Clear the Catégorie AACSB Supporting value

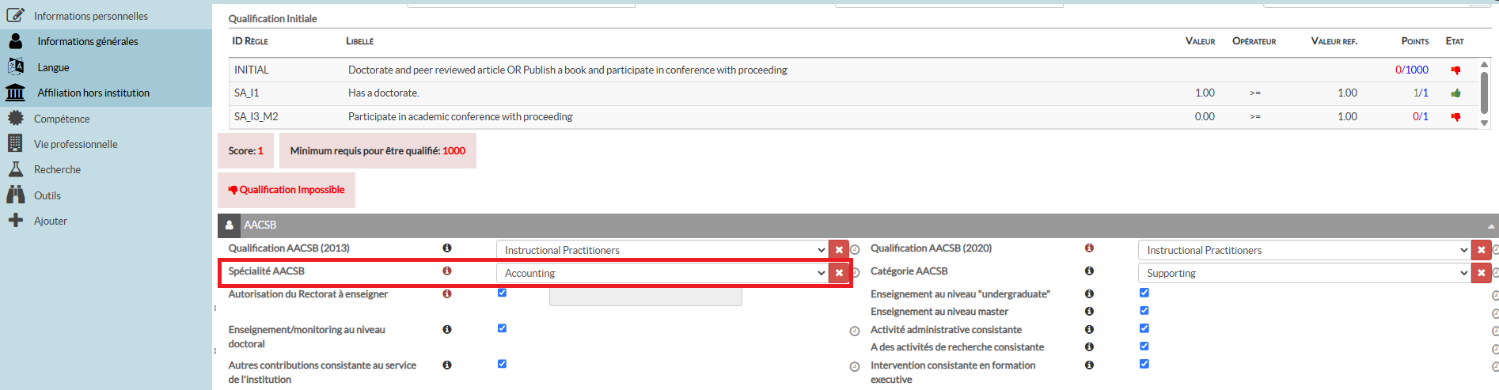tap(1481, 273)
